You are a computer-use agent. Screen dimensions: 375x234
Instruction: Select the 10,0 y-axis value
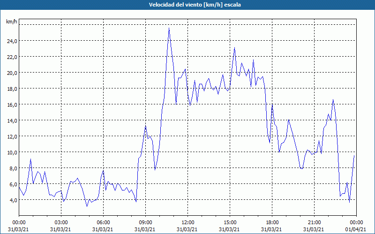click(x=12, y=152)
